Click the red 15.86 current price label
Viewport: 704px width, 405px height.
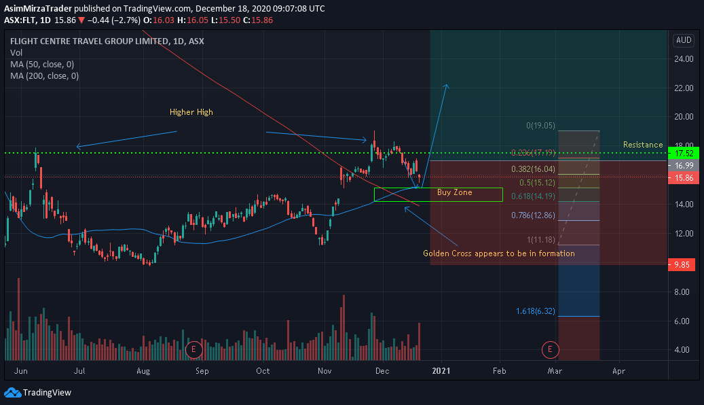684,177
